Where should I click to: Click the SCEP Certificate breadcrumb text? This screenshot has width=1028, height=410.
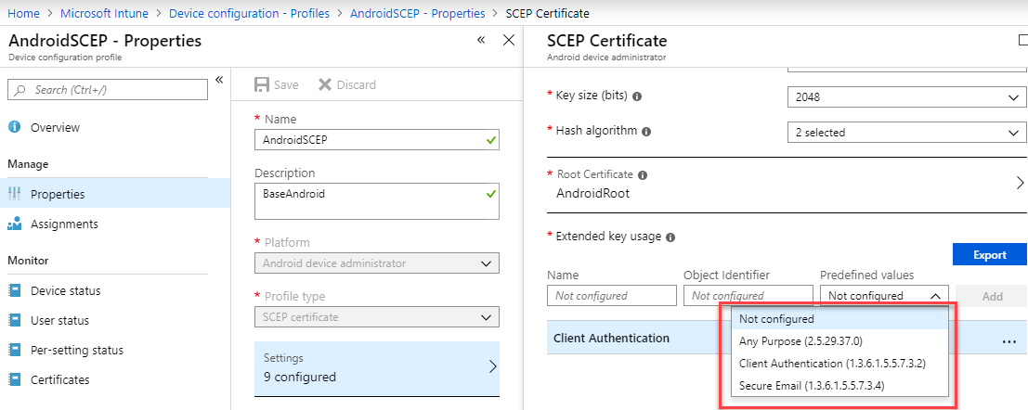(548, 12)
